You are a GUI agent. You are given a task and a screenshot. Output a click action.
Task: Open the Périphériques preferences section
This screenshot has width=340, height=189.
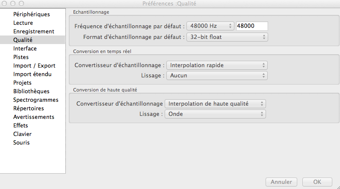(32, 14)
